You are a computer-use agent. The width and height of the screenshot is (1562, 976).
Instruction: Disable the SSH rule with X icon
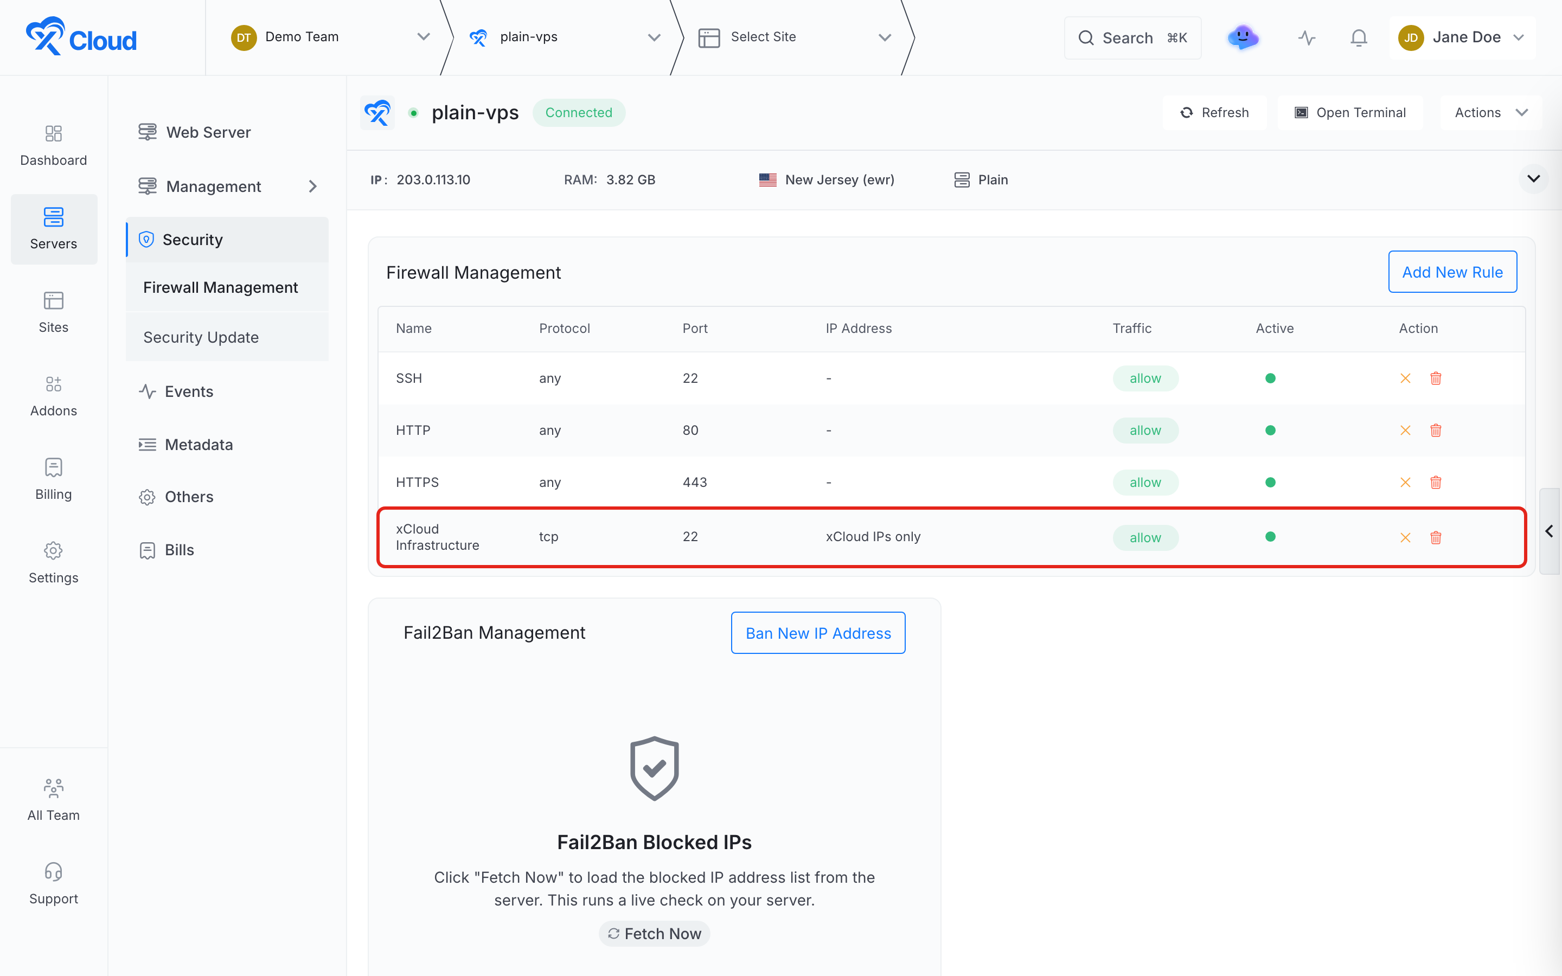coord(1405,378)
